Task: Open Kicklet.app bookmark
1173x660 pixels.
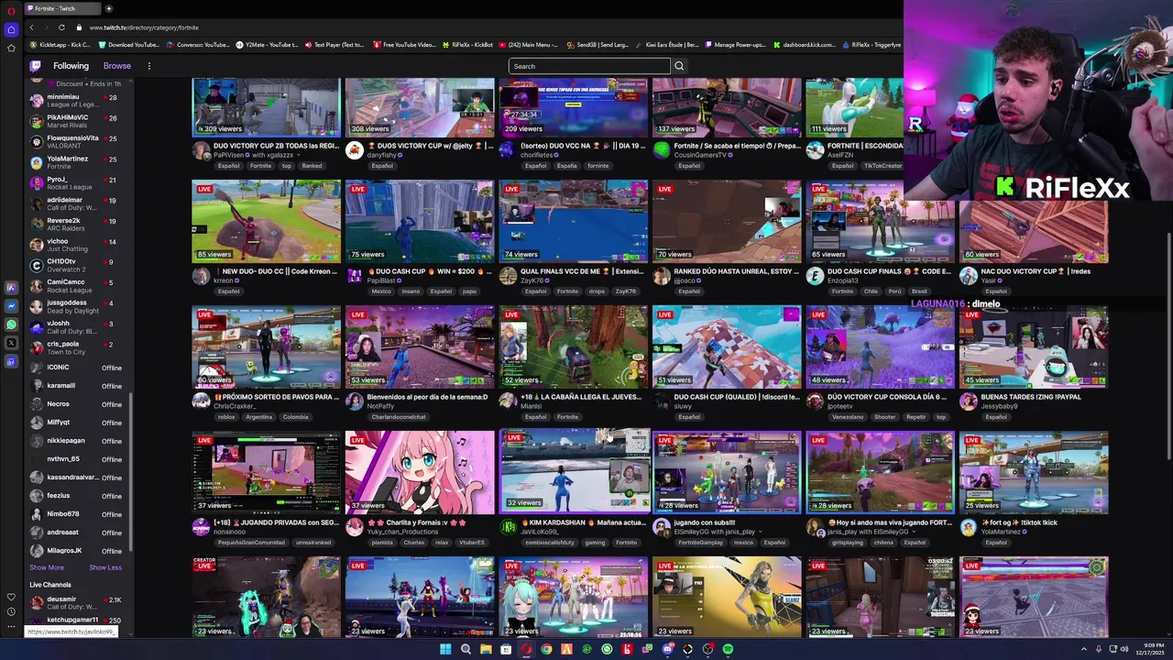Action: click(x=60, y=45)
